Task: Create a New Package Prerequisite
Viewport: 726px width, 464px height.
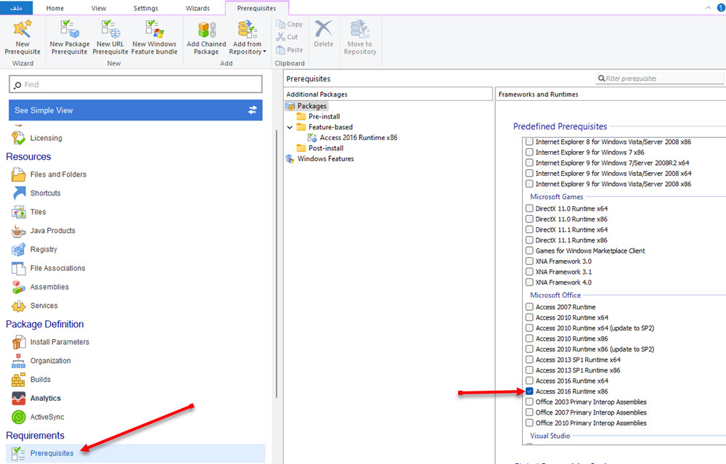Action: (70, 38)
